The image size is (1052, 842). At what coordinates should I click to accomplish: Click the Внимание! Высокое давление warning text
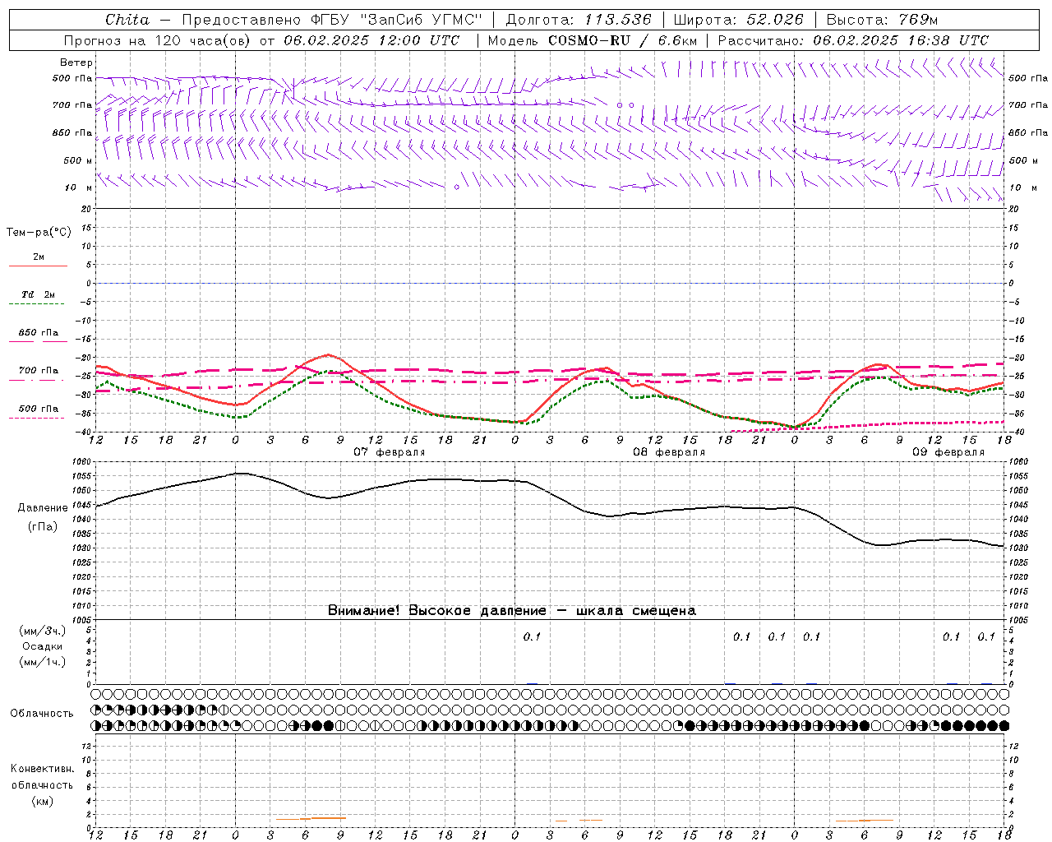[x=512, y=610]
